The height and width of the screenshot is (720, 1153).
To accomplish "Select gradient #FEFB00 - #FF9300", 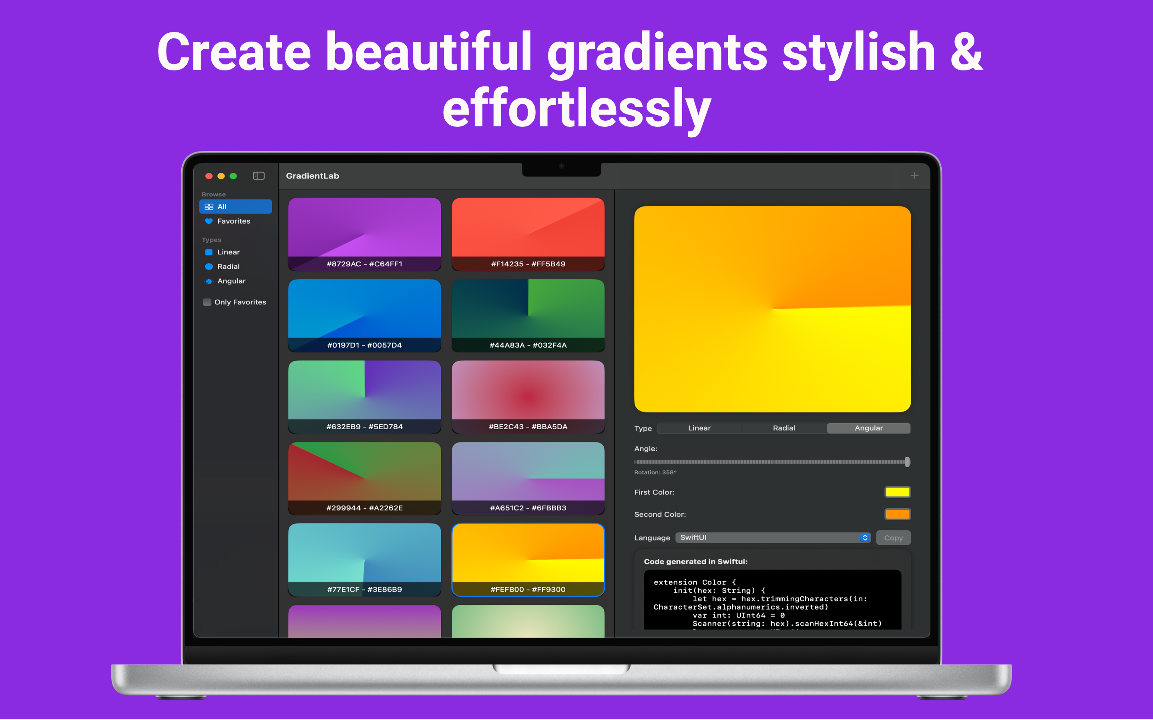I will click(x=528, y=560).
